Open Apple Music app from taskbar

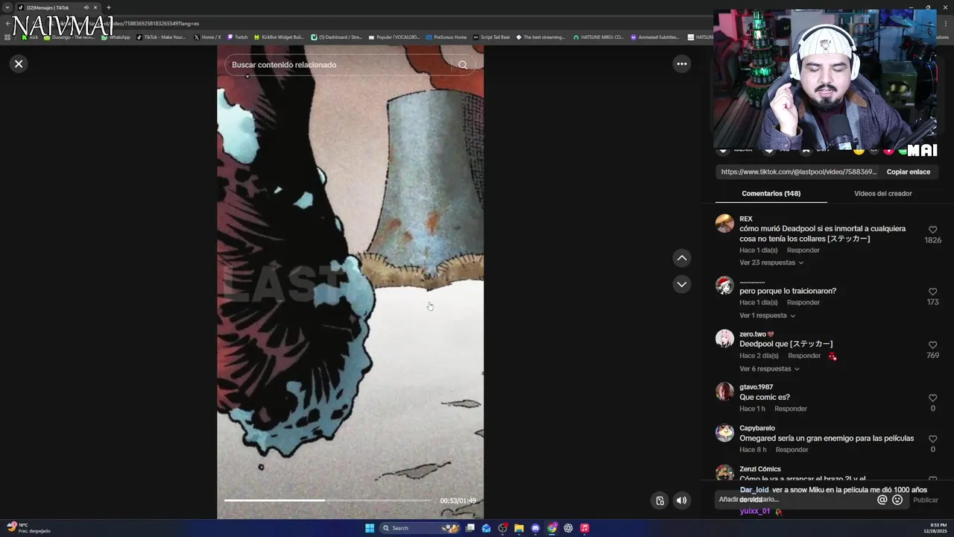point(584,528)
